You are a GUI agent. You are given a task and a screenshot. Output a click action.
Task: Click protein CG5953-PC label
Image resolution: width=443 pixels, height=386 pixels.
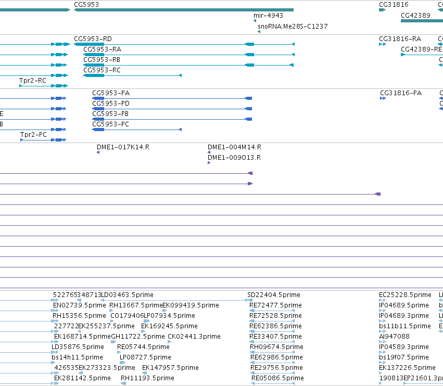point(110,124)
